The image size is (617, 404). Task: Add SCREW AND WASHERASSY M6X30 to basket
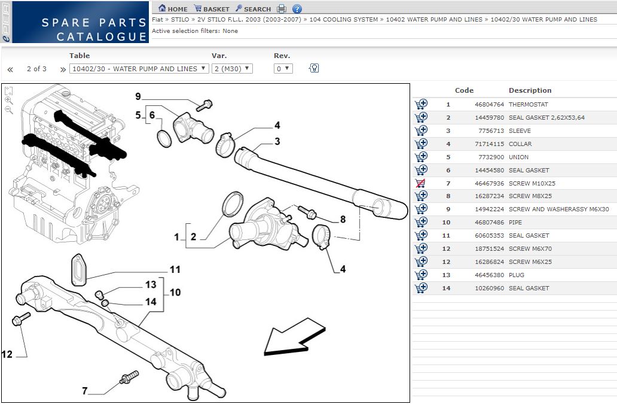[x=421, y=209]
